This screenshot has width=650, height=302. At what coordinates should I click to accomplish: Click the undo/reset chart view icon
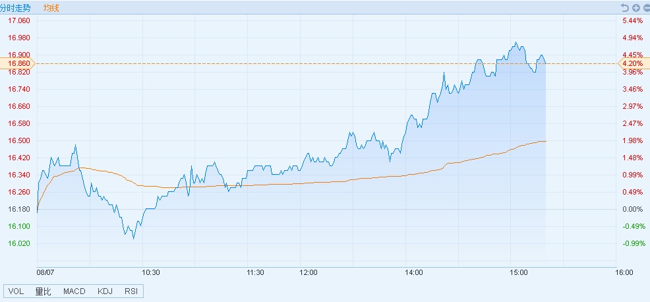625,8
